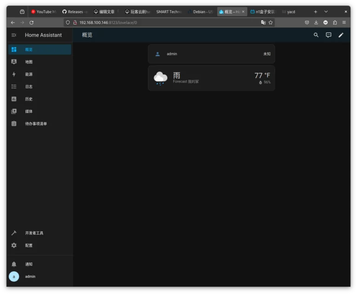Click the edit dashboard pencil icon
Image resolution: width=357 pixels, height=294 pixels.
[x=341, y=35]
